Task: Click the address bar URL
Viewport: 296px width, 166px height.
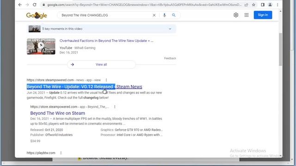Action: (144, 5)
